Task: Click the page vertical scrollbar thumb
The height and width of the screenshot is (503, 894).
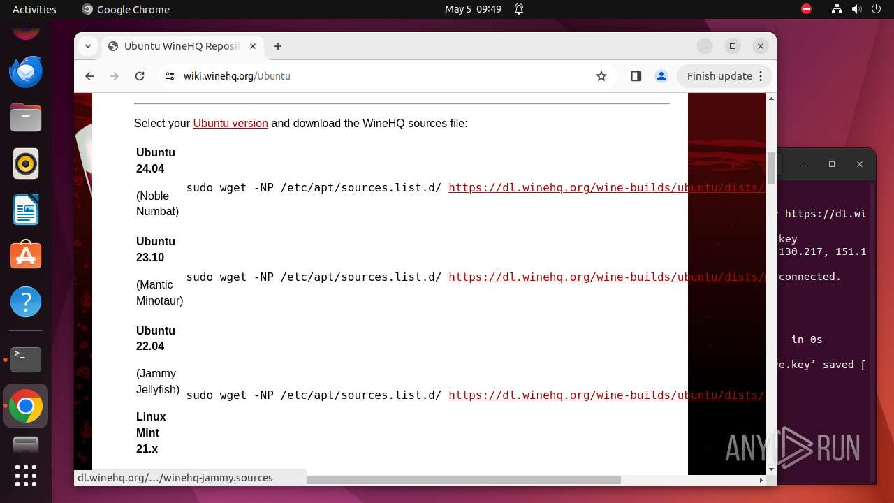Action: 771,167
